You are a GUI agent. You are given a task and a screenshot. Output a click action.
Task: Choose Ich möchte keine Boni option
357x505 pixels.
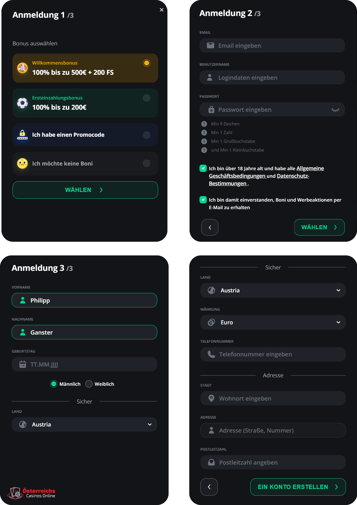[85, 163]
